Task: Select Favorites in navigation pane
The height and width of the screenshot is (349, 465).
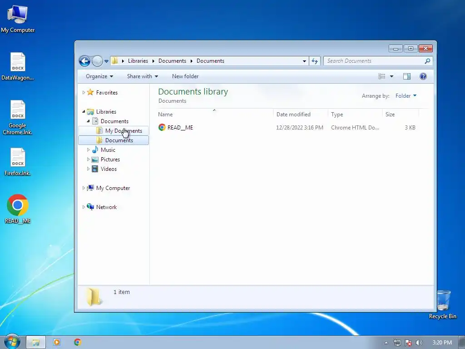Action: tap(107, 93)
